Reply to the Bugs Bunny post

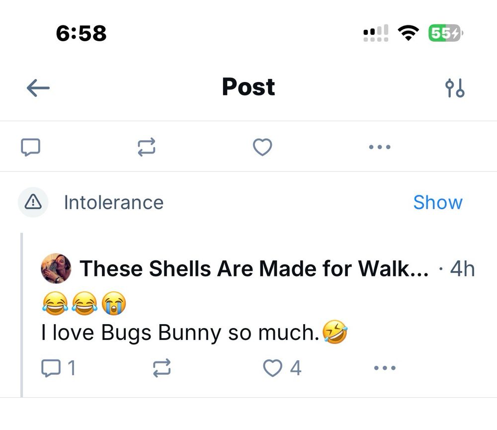(x=51, y=368)
